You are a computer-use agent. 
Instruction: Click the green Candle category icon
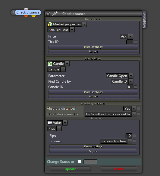(50, 64)
